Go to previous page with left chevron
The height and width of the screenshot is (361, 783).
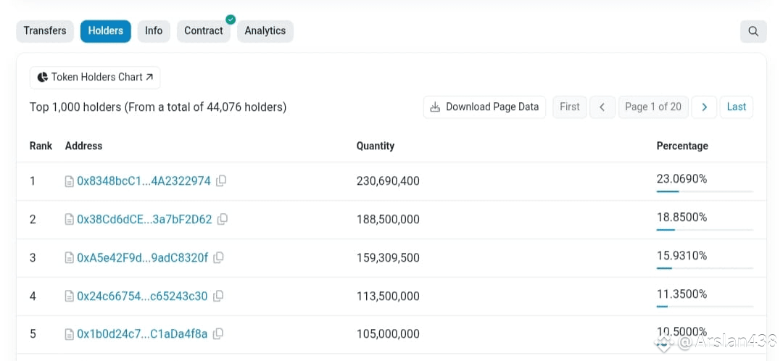pyautogui.click(x=602, y=107)
